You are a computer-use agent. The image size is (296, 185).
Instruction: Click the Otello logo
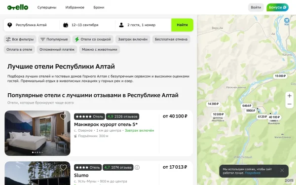[x=18, y=7]
